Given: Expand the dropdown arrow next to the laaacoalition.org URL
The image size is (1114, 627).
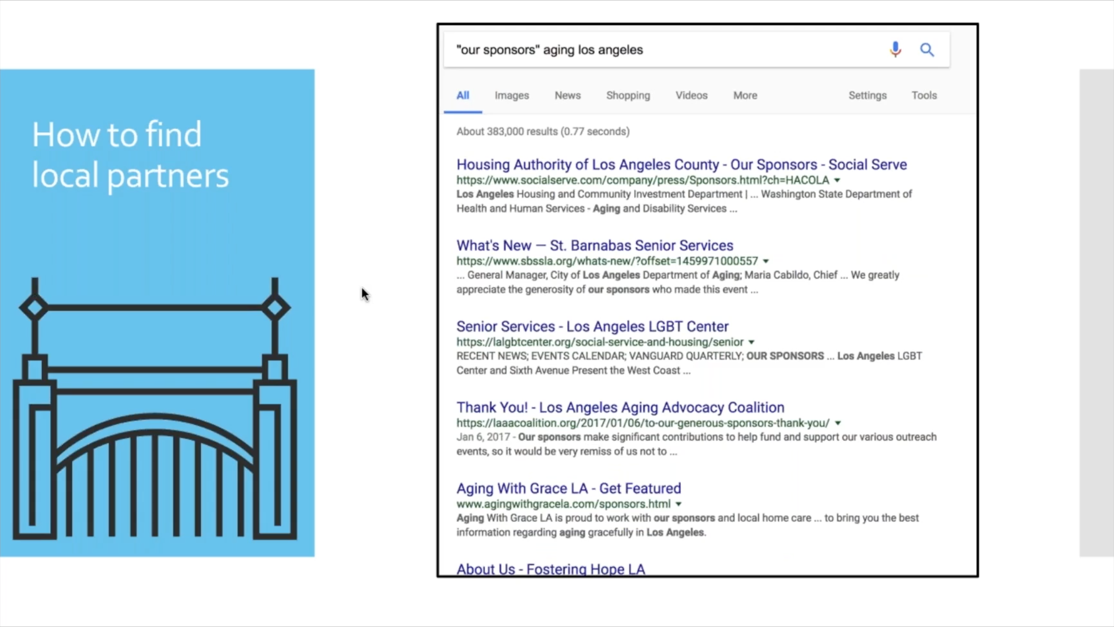Looking at the screenshot, I should point(838,423).
